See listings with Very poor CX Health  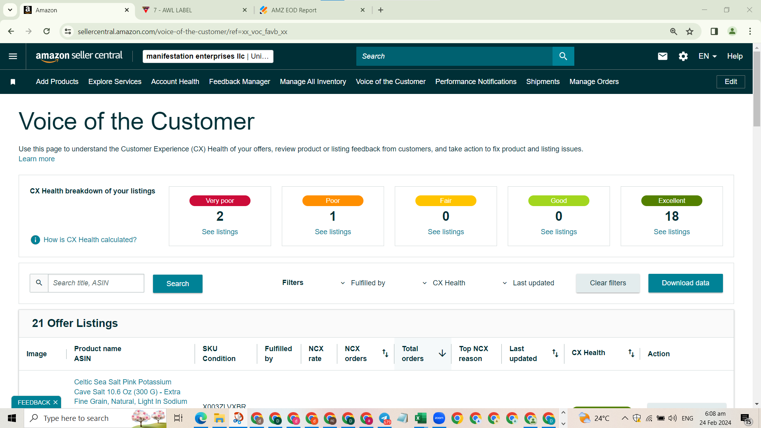[220, 232]
